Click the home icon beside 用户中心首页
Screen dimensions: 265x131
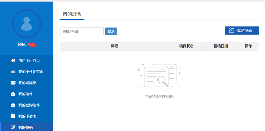point(13,61)
